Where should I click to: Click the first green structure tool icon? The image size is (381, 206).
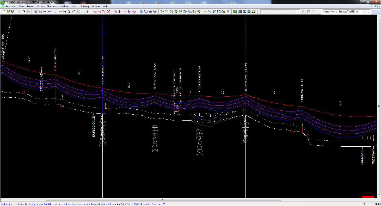162,11
